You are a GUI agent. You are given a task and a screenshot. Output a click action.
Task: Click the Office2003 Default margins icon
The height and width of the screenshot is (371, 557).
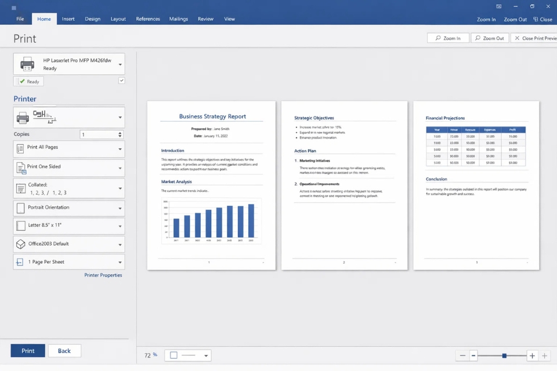pos(21,244)
